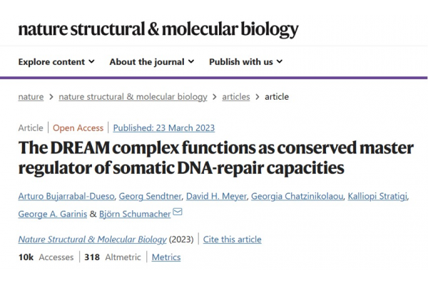
Task: Go to the nature breadcrumb link
Action: [x=31, y=97]
